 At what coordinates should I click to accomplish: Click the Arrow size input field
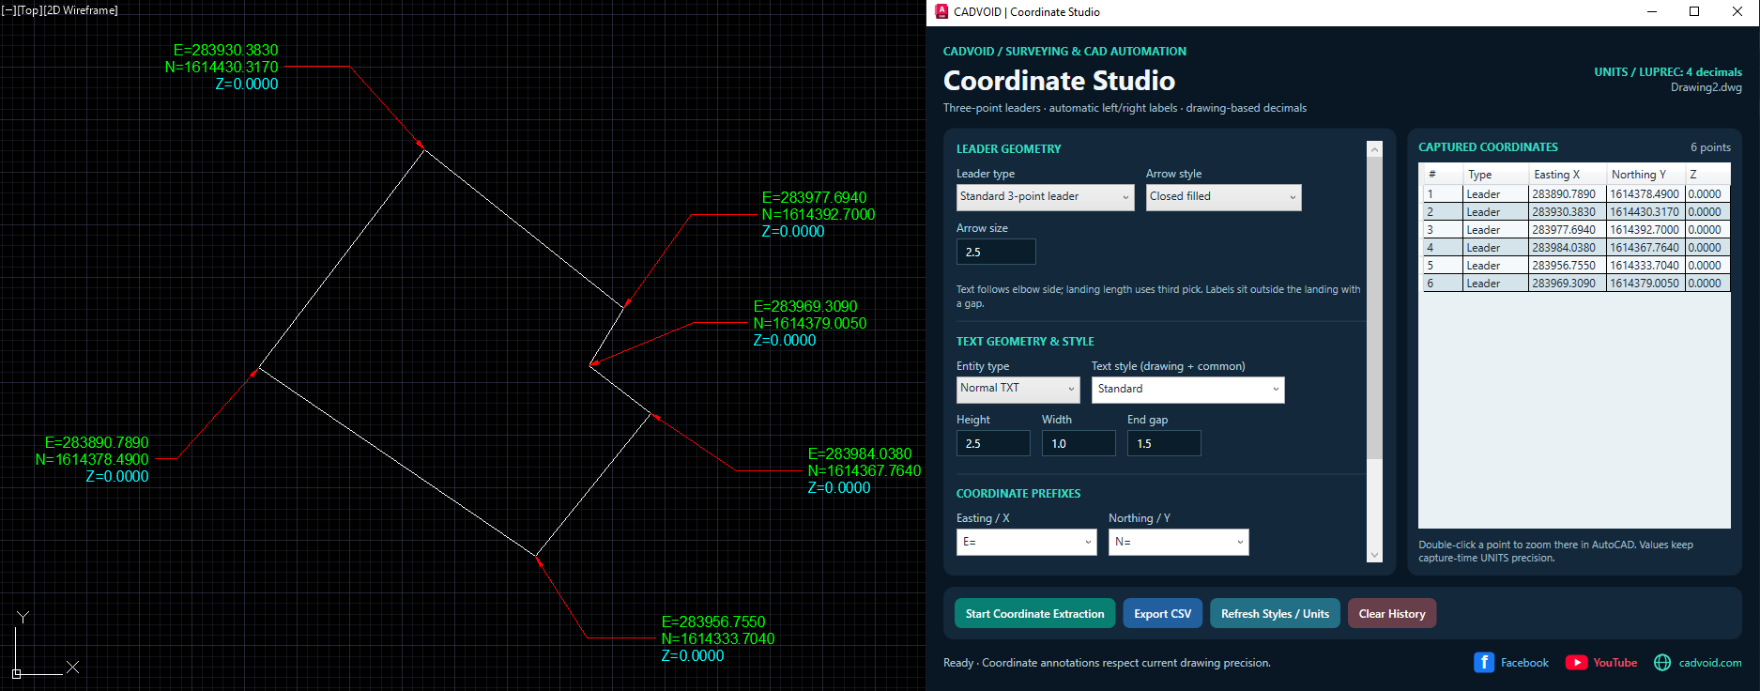click(996, 252)
